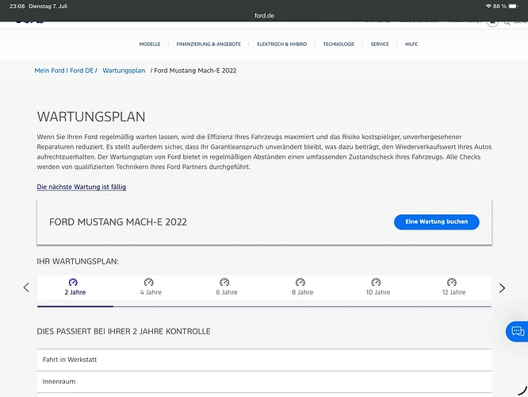Select the 12 Jahre interval tab
The image size is (528, 397).
454,287
